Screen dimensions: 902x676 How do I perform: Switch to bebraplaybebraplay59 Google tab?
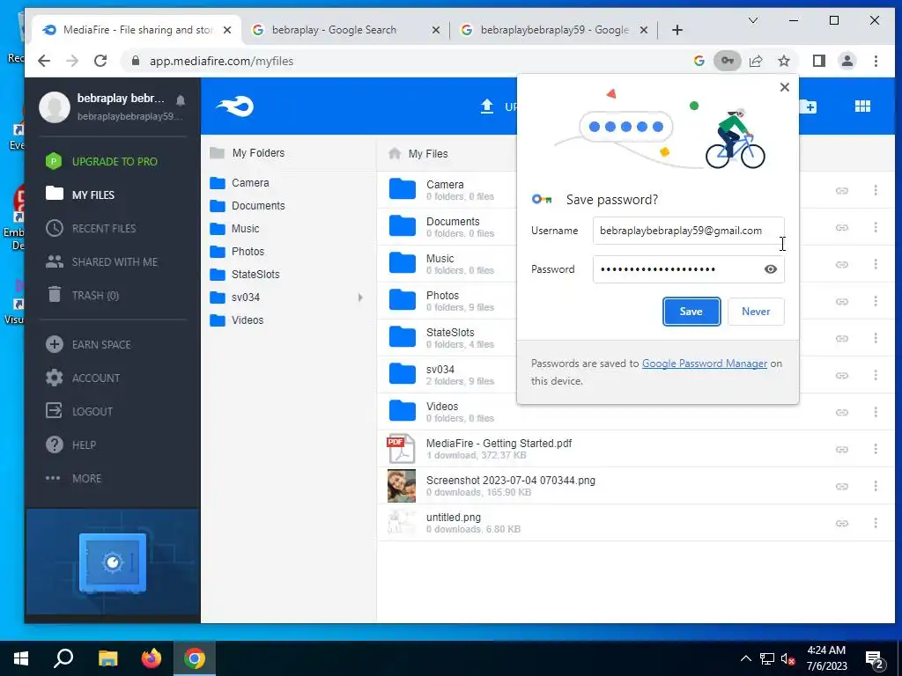click(553, 30)
